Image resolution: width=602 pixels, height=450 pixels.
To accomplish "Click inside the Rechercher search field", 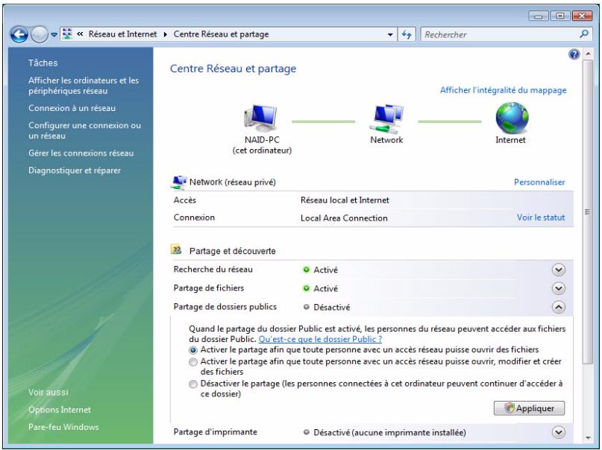I will coord(501,34).
